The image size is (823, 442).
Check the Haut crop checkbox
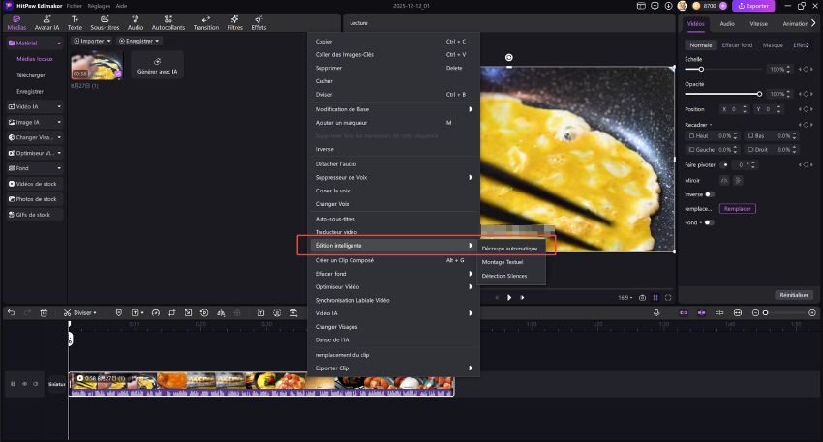[x=691, y=135]
